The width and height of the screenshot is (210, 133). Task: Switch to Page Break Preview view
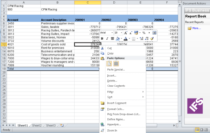[206, 130]
